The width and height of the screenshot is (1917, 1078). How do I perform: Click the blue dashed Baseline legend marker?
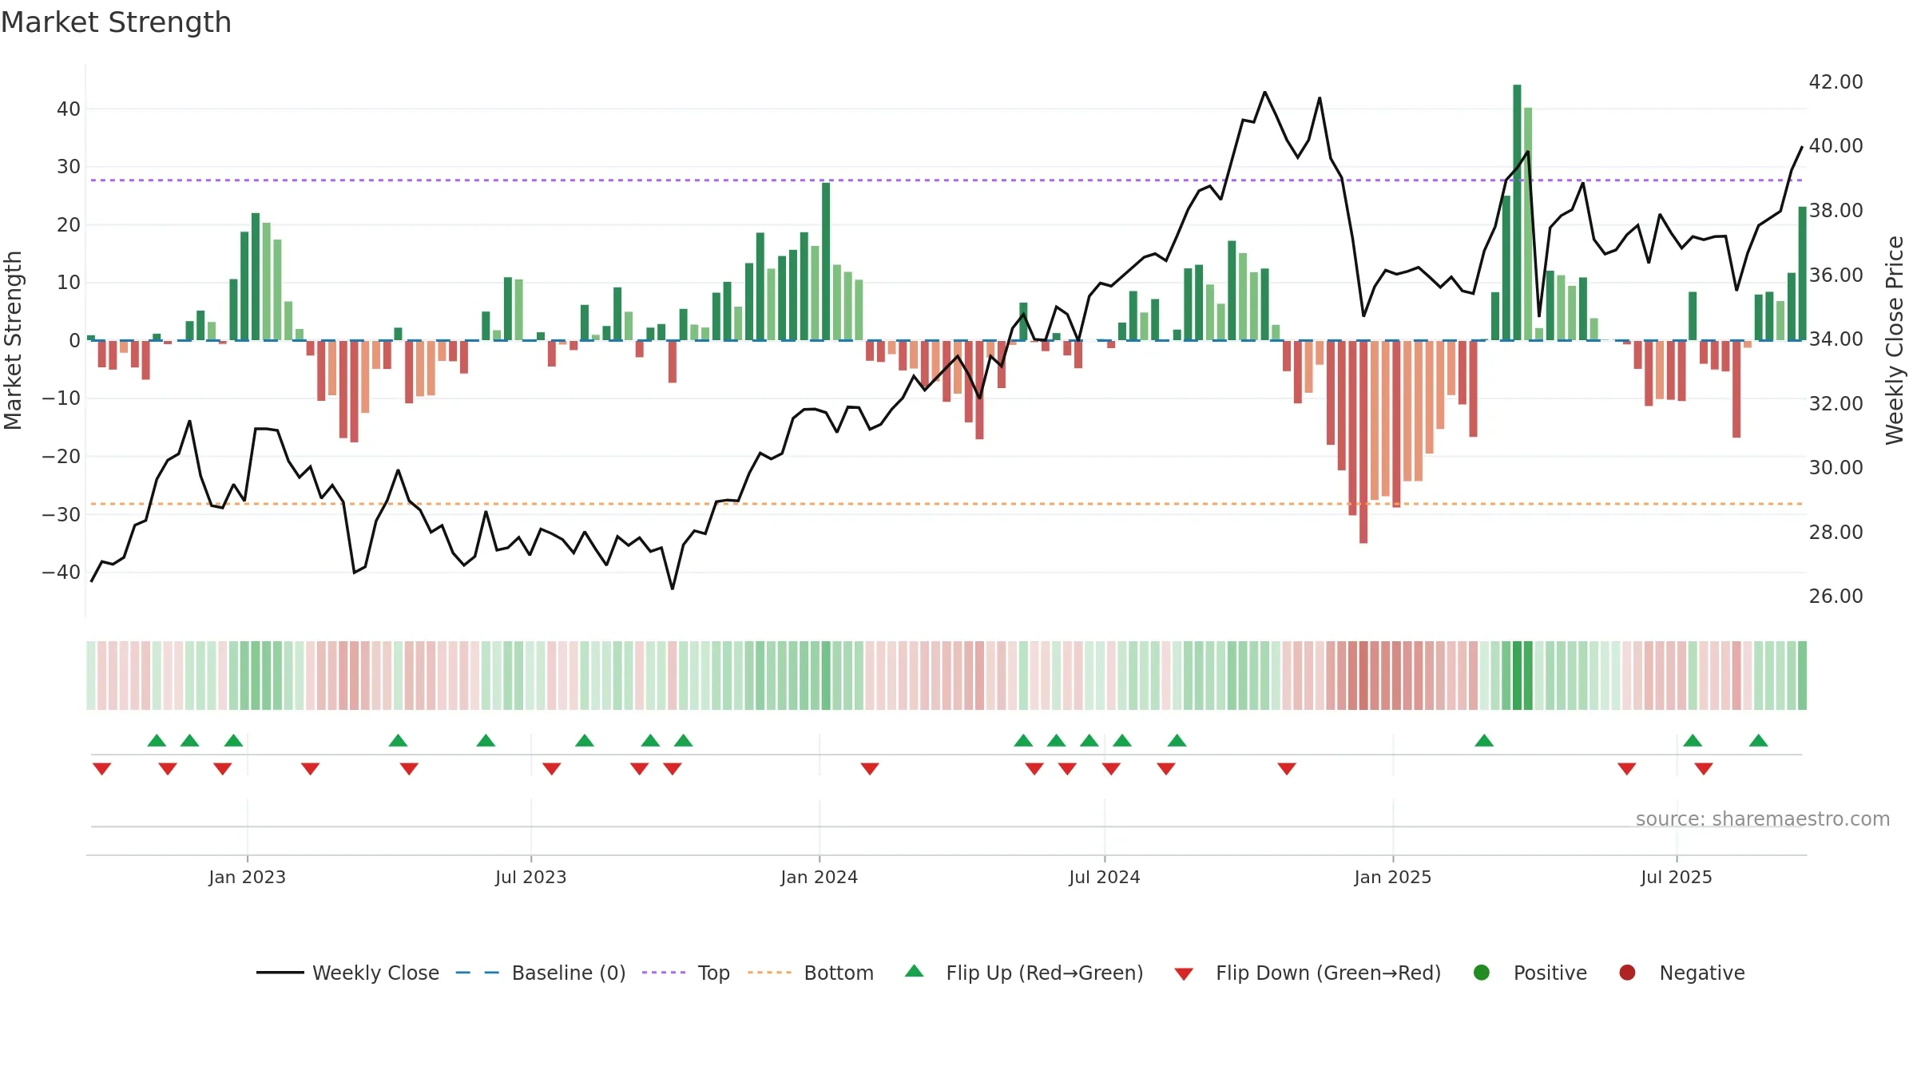[x=478, y=973]
